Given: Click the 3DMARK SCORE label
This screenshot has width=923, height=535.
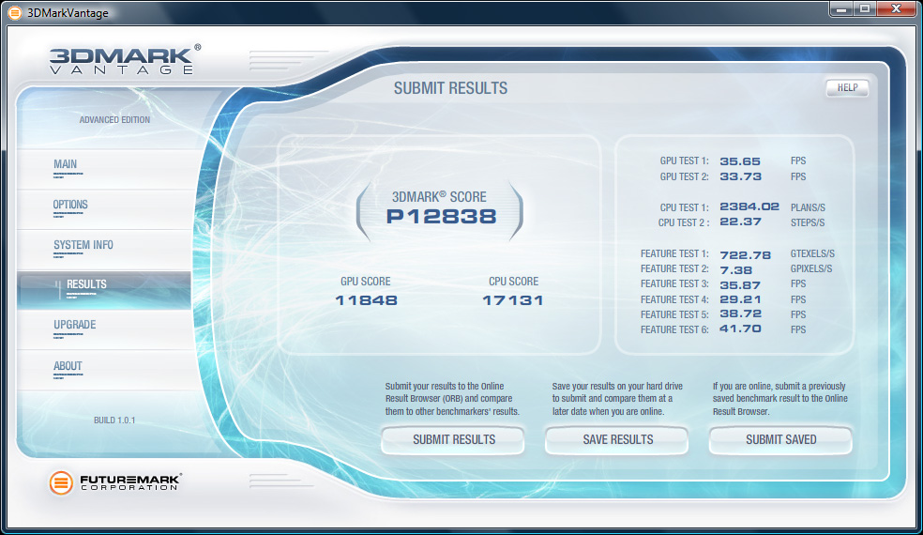Looking at the screenshot, I should (x=439, y=197).
